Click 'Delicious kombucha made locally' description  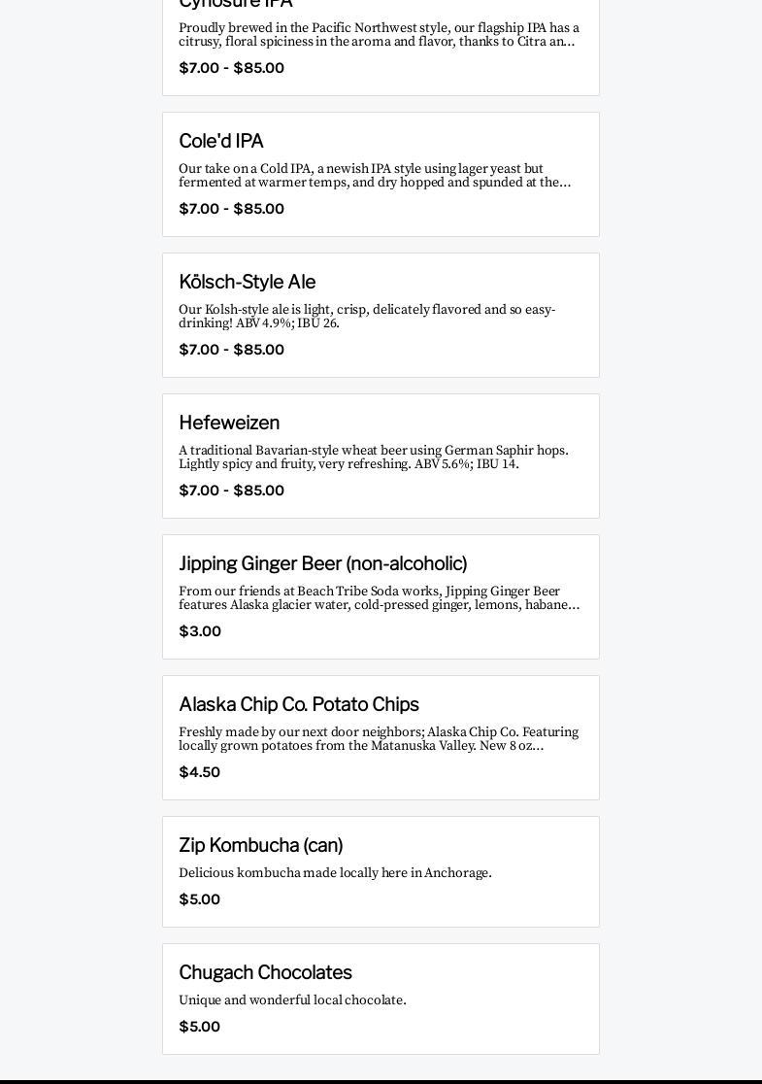pyautogui.click(x=335, y=872)
